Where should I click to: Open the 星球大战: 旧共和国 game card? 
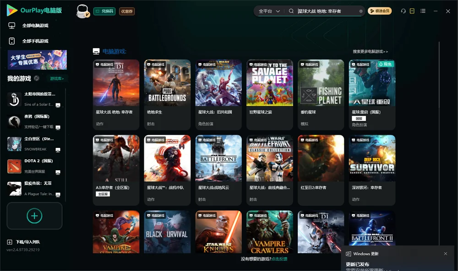point(218,95)
